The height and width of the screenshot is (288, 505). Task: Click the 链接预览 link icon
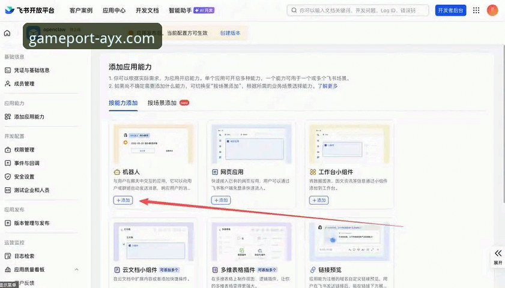pos(313,269)
